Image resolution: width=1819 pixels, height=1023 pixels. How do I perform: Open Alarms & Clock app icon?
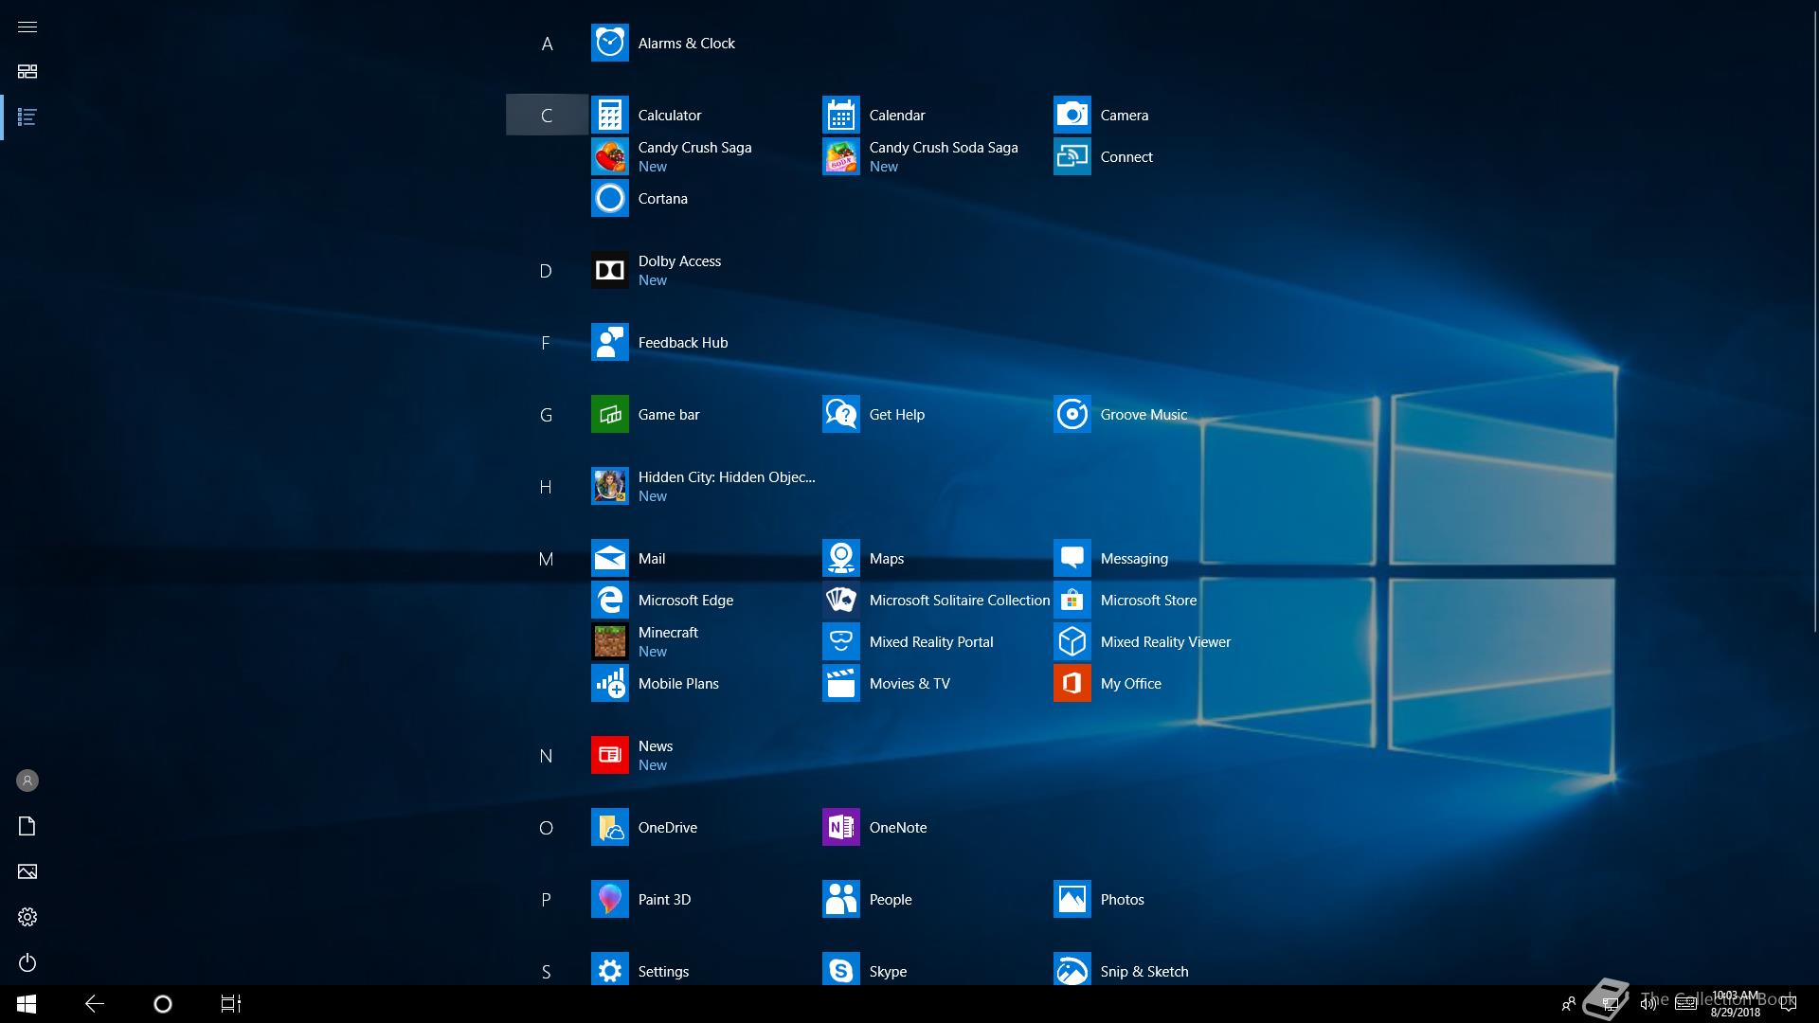pyautogui.click(x=609, y=43)
